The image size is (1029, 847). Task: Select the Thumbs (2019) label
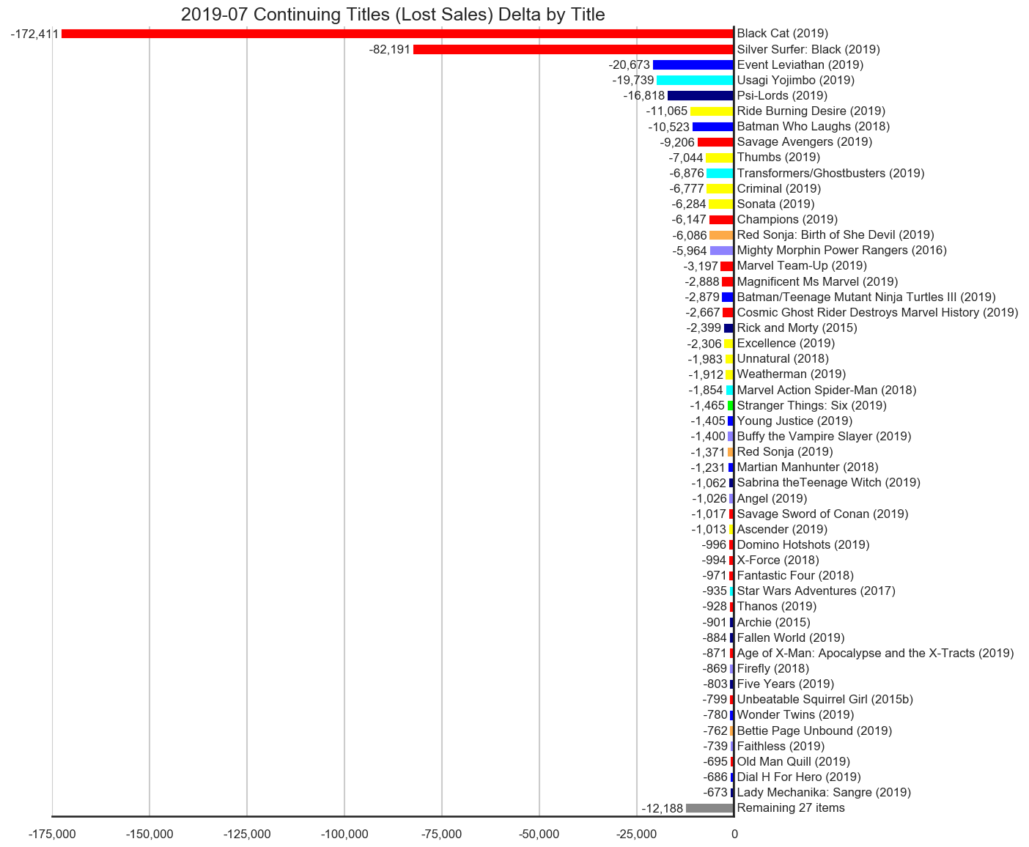click(x=778, y=158)
